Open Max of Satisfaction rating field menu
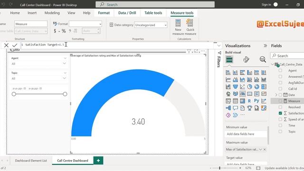 [x=260, y=149]
